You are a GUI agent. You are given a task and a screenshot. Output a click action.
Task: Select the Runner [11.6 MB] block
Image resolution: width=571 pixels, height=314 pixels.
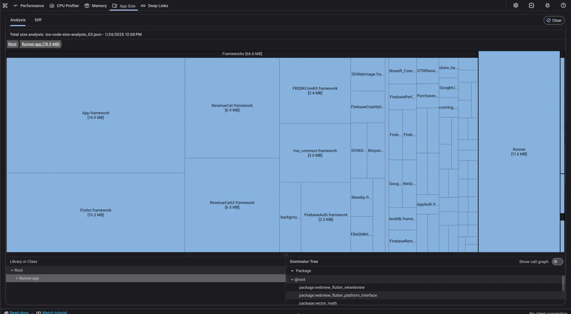(x=519, y=152)
